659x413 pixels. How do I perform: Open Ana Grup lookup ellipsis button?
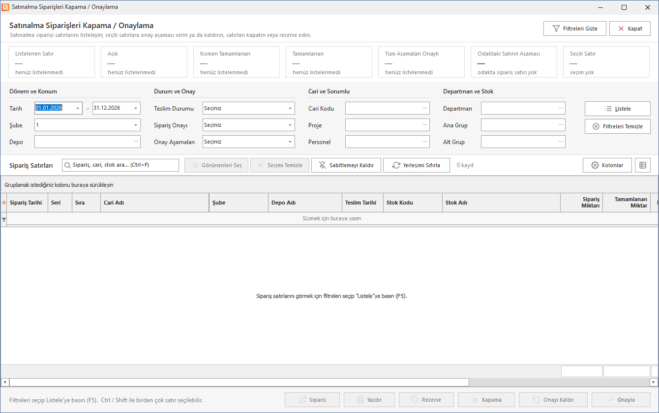561,125
